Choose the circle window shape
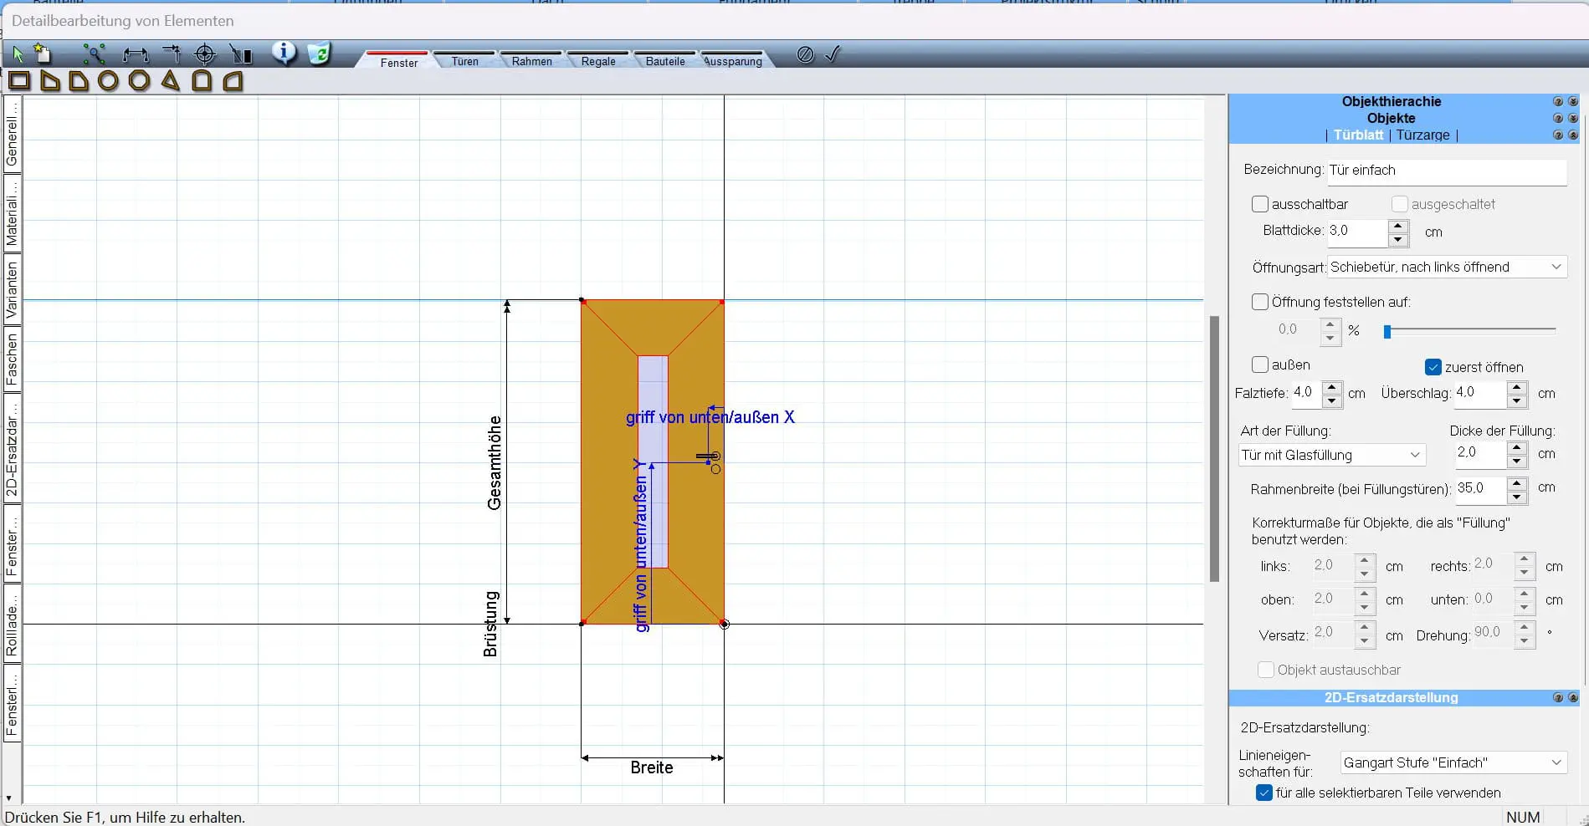This screenshot has width=1589, height=826. click(109, 80)
